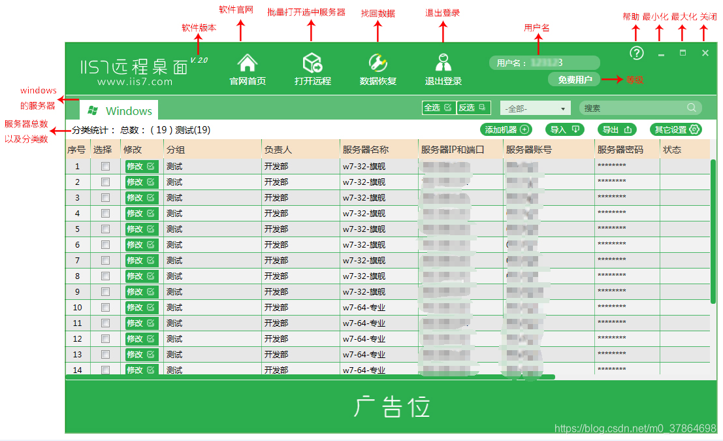Check the checkbox for server row 1
This screenshot has height=441, width=723.
104,166
